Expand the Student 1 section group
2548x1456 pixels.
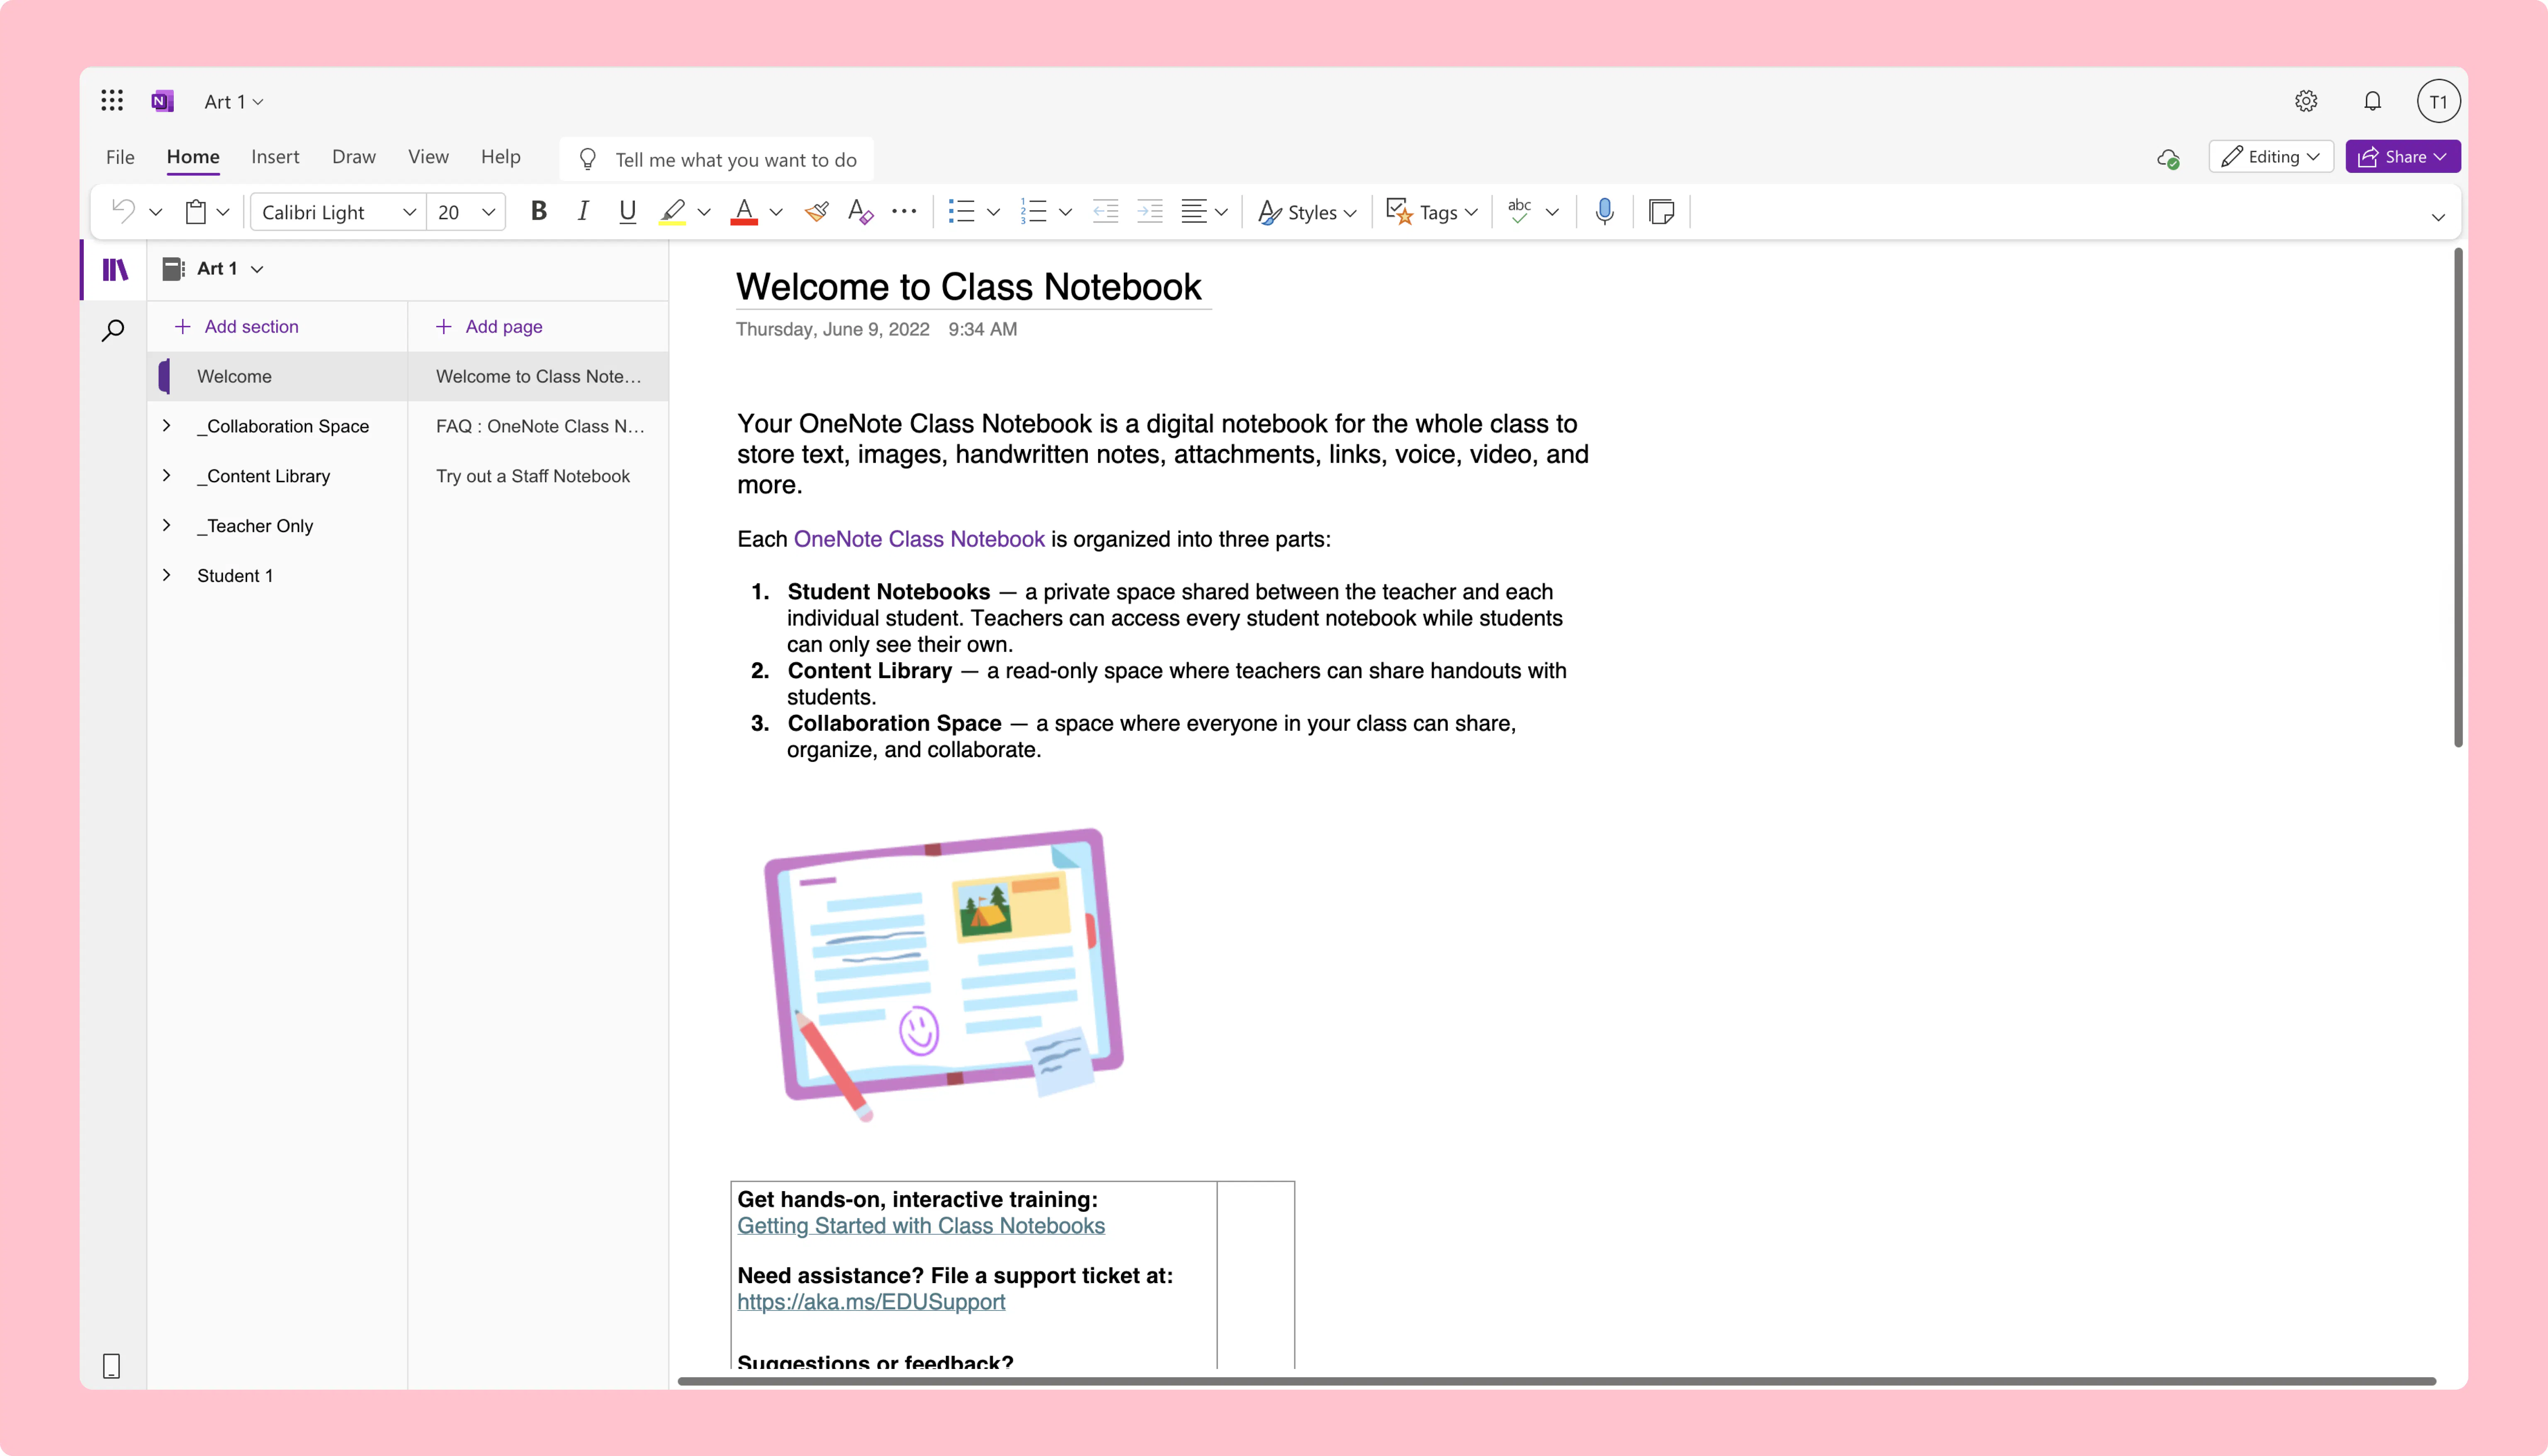tap(167, 575)
